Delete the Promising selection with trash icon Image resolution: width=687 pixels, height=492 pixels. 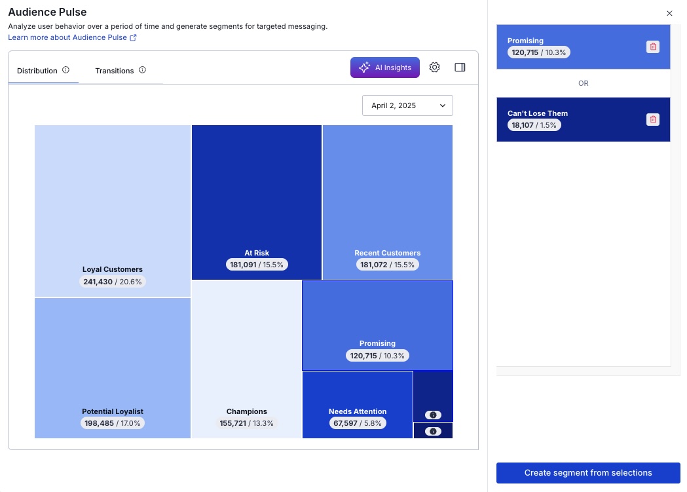click(x=652, y=47)
